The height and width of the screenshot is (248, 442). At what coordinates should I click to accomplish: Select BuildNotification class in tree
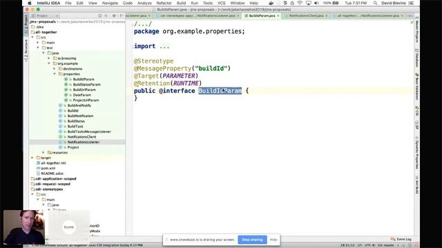pos(80,116)
